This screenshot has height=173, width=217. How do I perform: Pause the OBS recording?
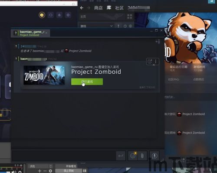[85, 171]
